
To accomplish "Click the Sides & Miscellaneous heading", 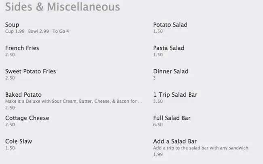I will 62,7.
